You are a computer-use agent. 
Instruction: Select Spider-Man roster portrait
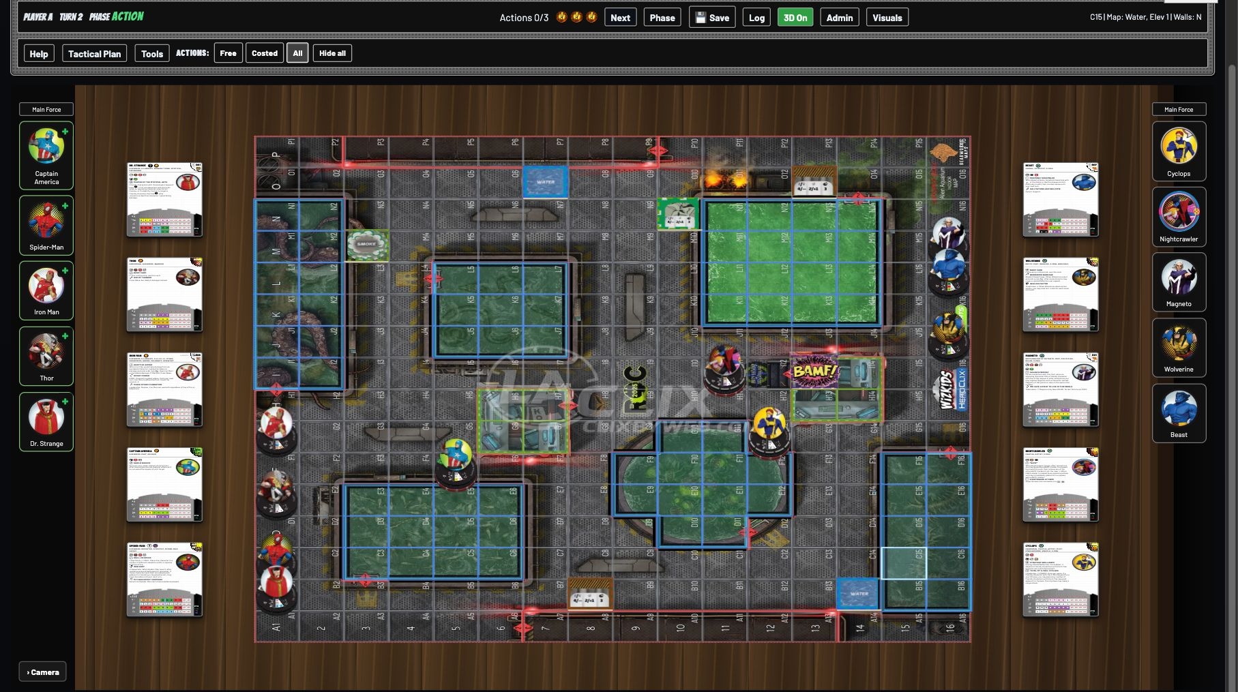click(46, 226)
